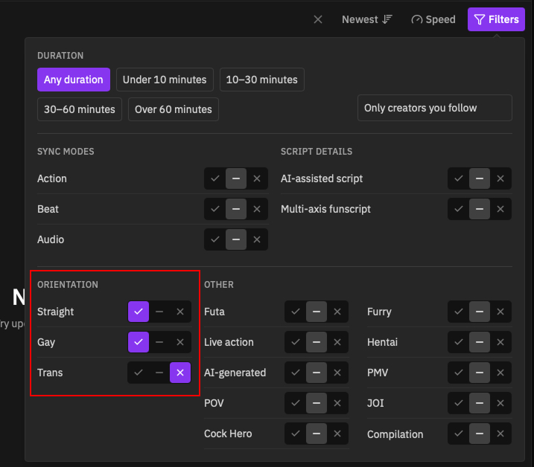The image size is (534, 467).
Task: Set Live action to neutral dash
Action: coord(317,342)
